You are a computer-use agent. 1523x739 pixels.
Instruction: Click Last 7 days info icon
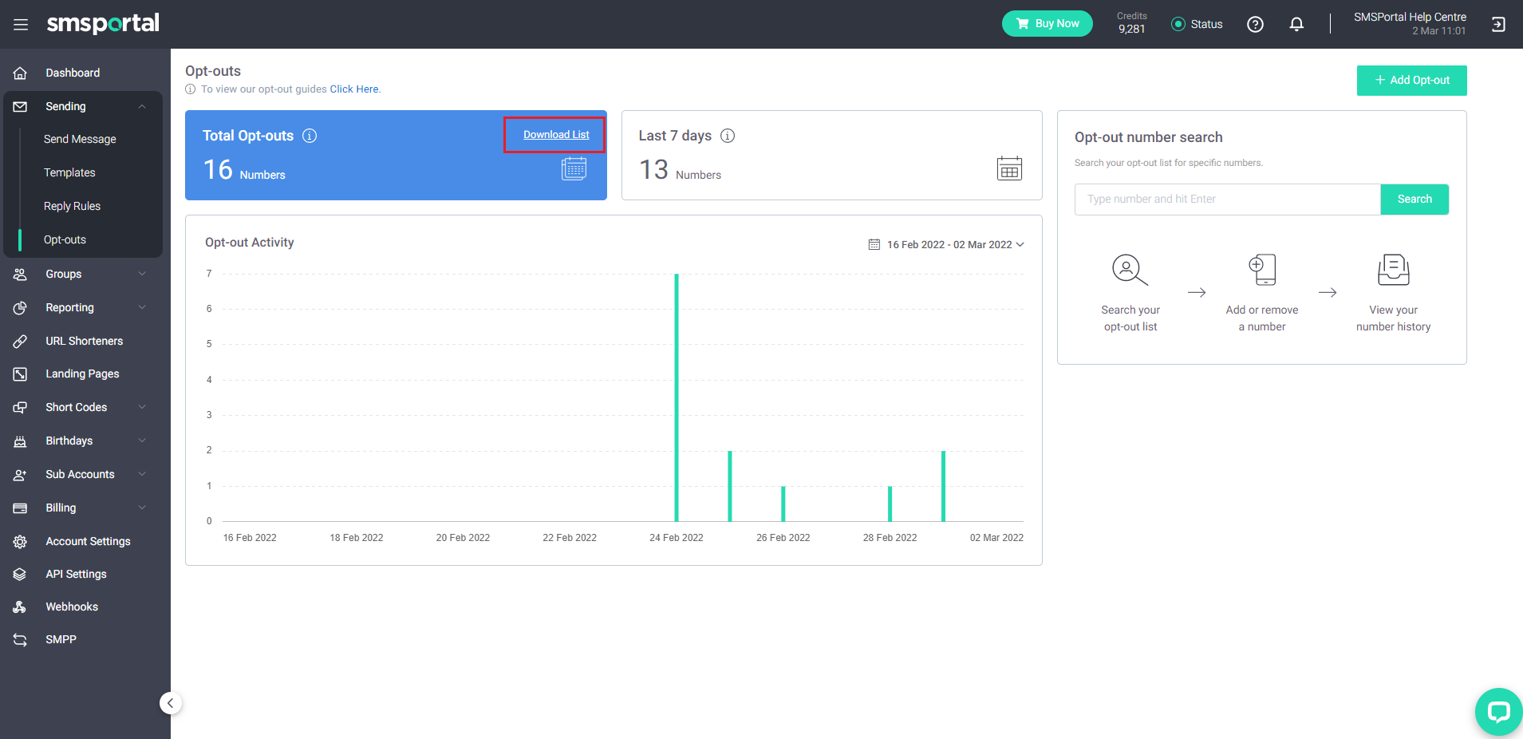728,136
